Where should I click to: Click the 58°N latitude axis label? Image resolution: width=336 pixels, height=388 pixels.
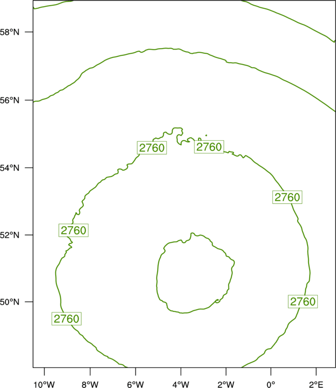pyautogui.click(x=9, y=32)
